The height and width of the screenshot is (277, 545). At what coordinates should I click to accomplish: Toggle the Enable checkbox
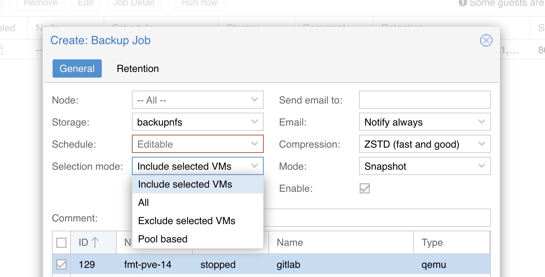(x=365, y=188)
